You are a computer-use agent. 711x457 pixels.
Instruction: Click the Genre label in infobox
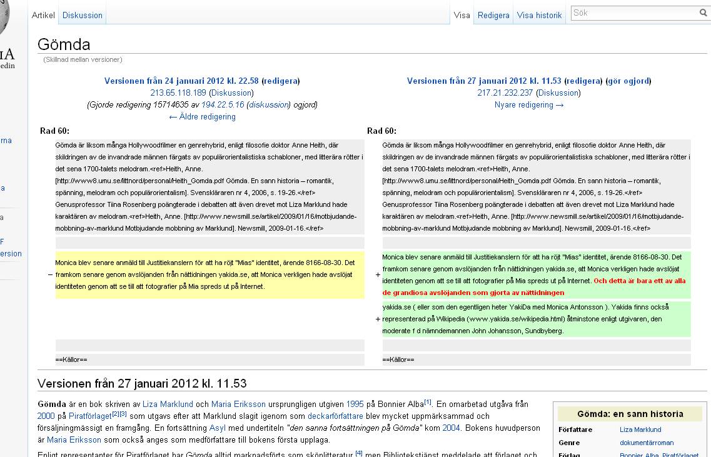click(569, 443)
